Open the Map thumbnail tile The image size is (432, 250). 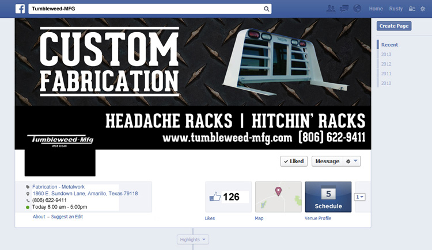[278, 197]
